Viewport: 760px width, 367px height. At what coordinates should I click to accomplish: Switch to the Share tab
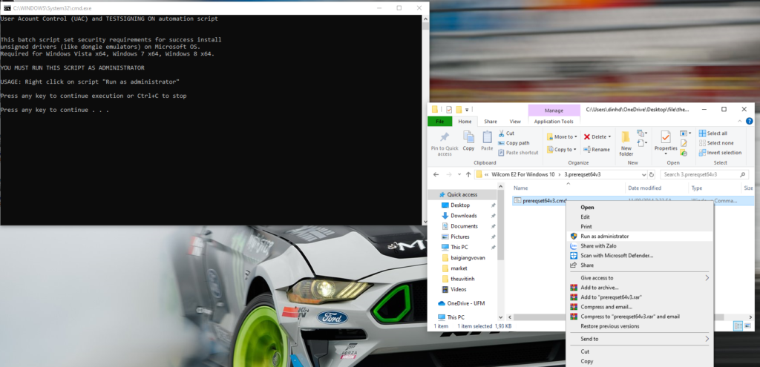pyautogui.click(x=491, y=122)
